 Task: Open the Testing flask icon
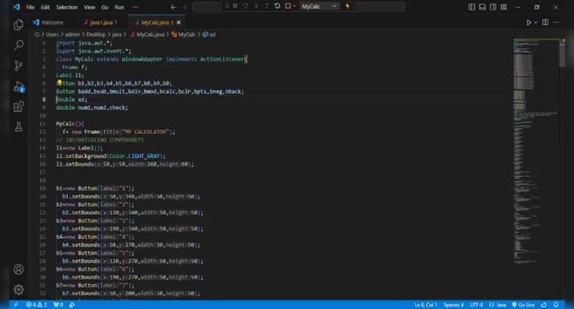click(18, 127)
